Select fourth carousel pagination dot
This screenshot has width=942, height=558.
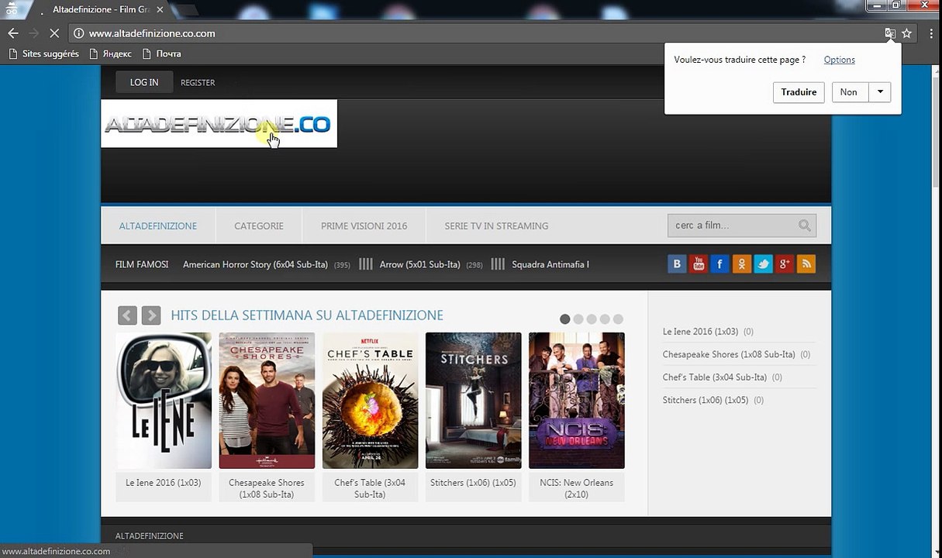click(605, 319)
